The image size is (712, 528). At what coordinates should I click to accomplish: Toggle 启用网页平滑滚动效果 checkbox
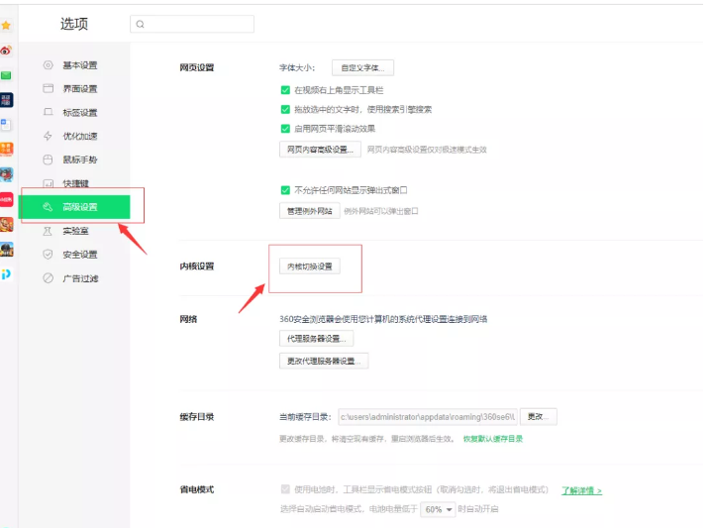(285, 129)
